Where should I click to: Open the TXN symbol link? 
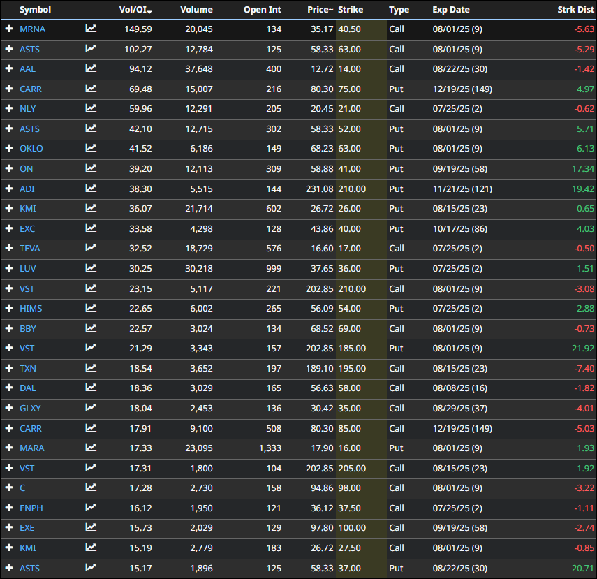(x=28, y=369)
